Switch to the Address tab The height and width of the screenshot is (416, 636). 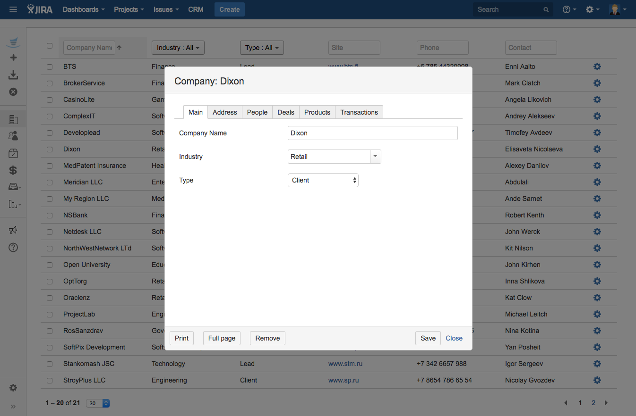pos(224,112)
